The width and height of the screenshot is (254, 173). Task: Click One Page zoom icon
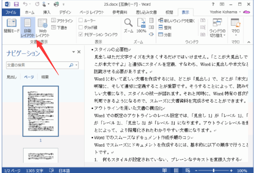151,21
